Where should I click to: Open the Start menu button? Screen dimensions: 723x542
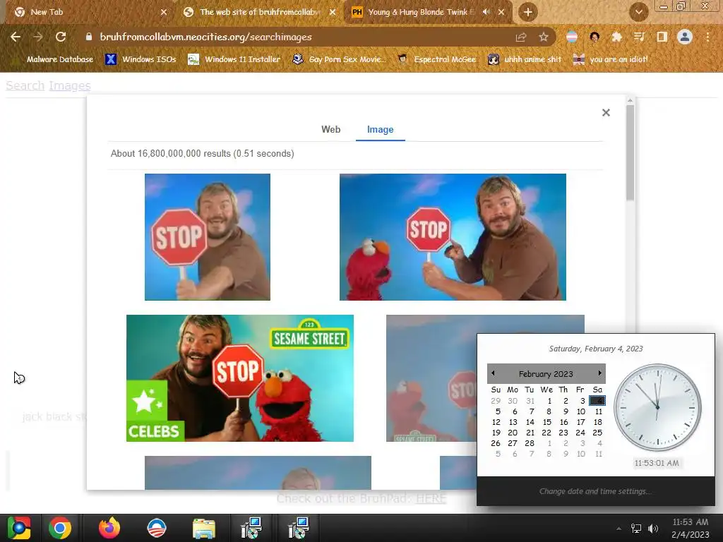coord(19,528)
